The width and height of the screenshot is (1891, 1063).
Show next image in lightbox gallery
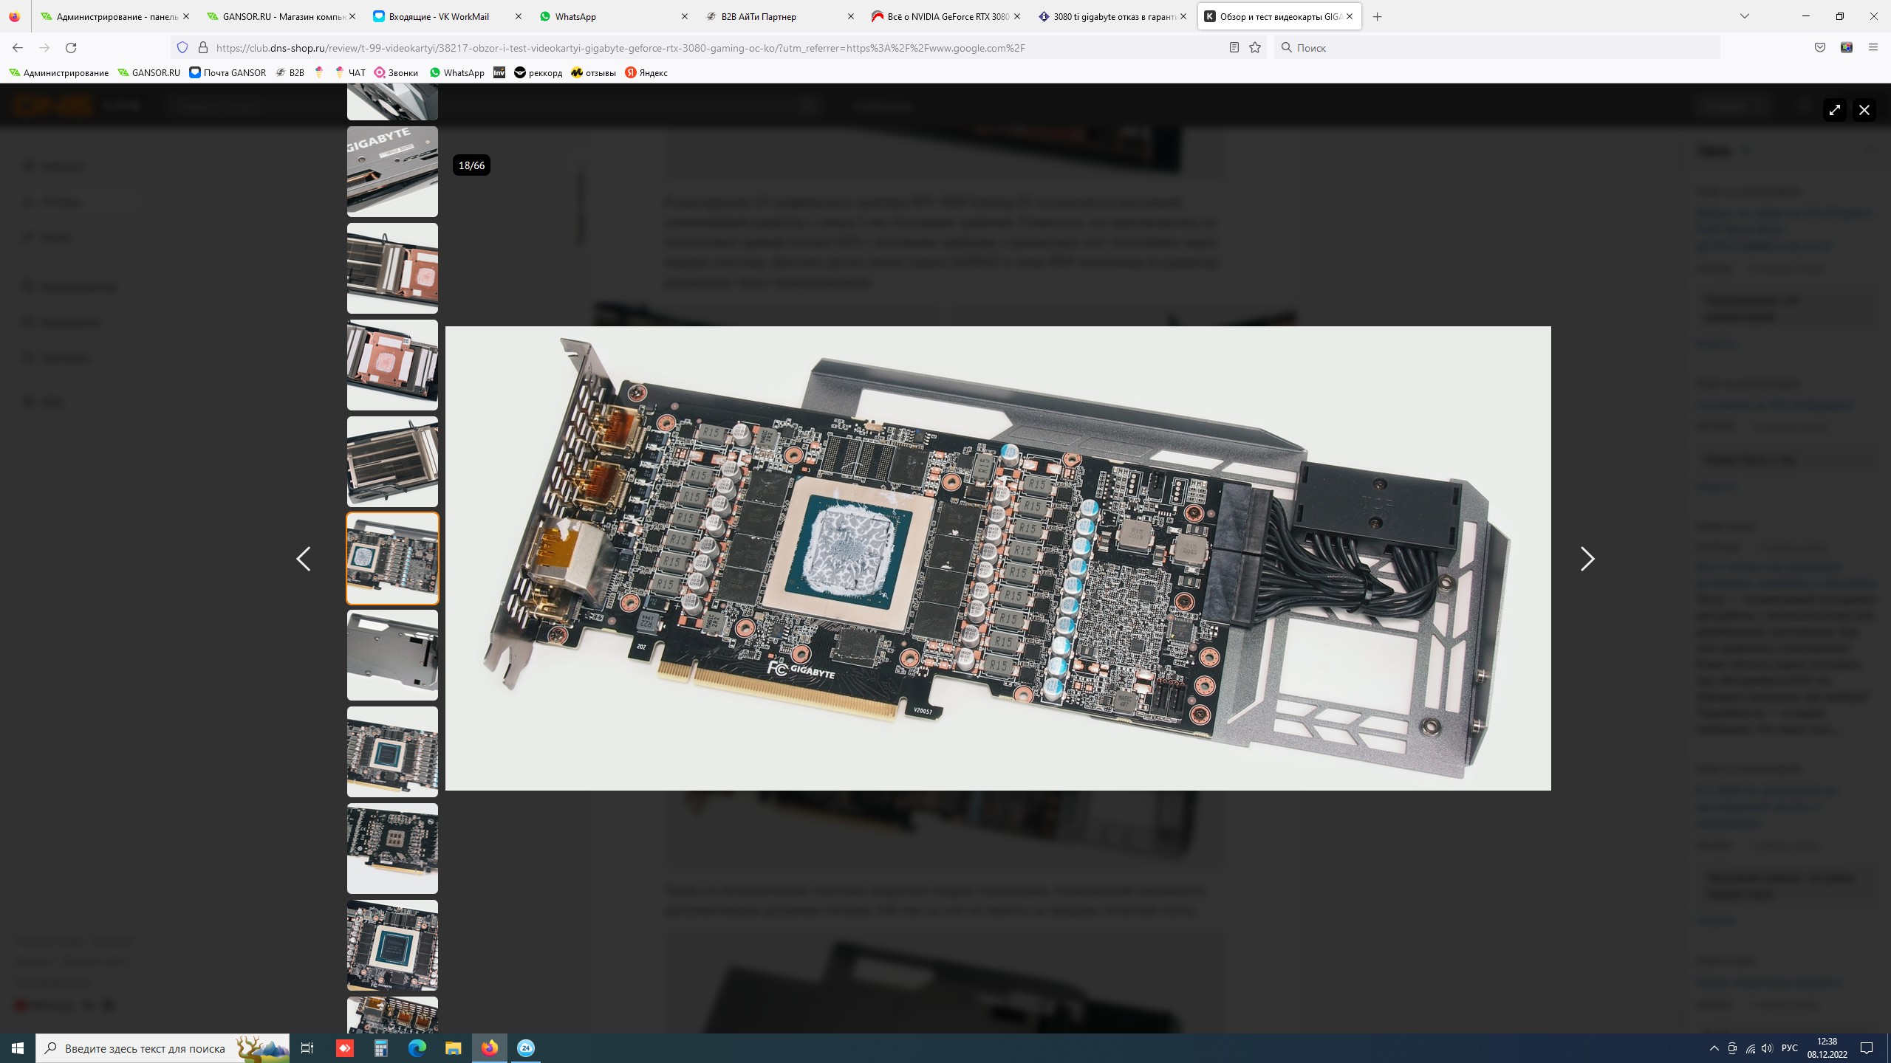pos(1587,559)
